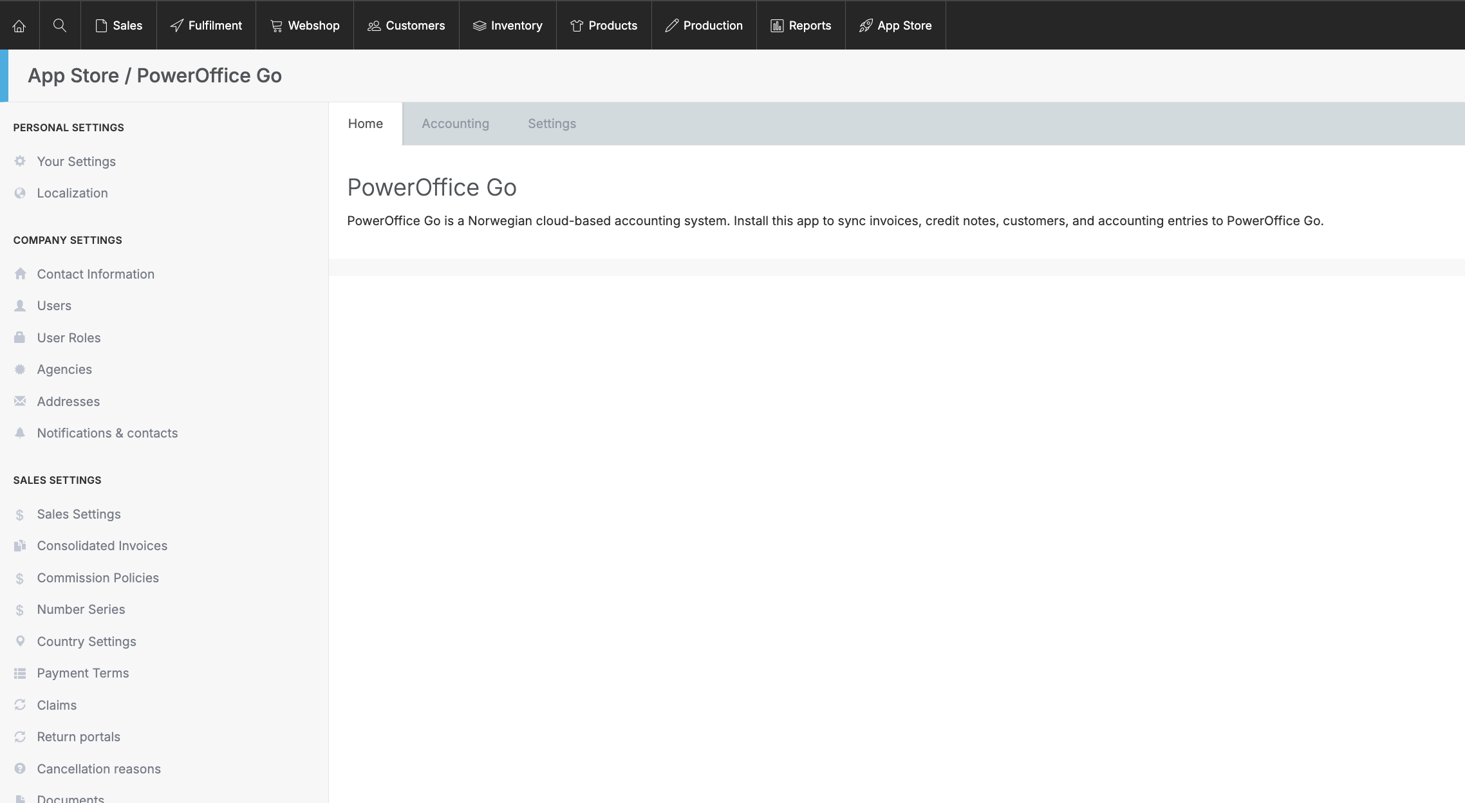Image resolution: width=1465 pixels, height=803 pixels.
Task: Click the refresh icon beside Claims
Action: pyautogui.click(x=20, y=705)
